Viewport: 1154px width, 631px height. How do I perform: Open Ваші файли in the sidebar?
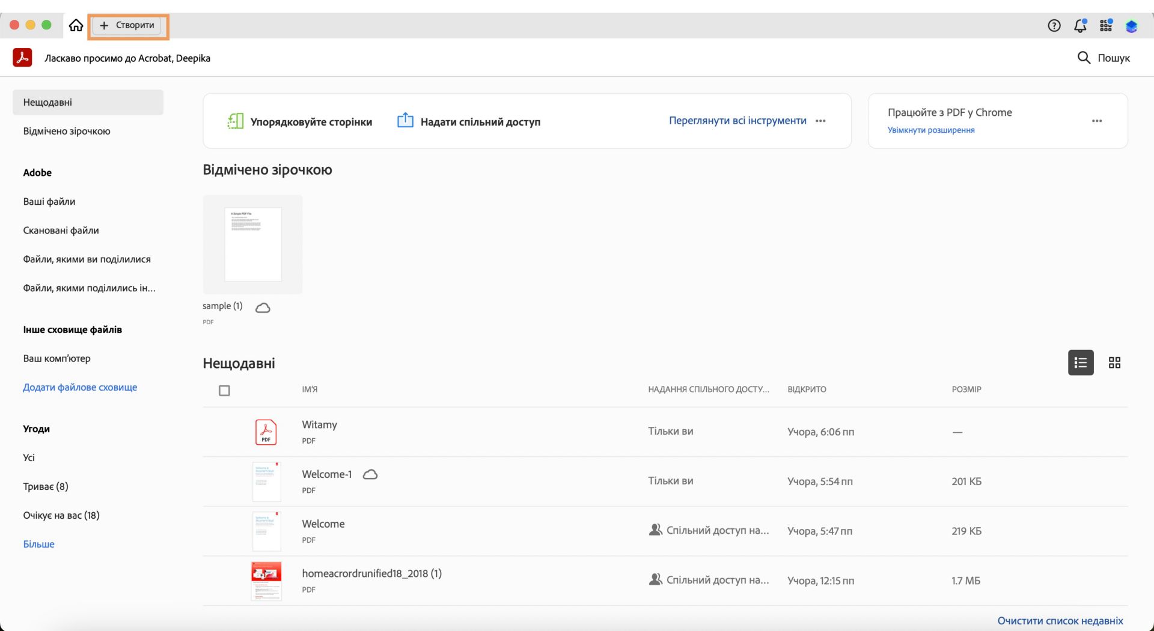click(x=49, y=202)
